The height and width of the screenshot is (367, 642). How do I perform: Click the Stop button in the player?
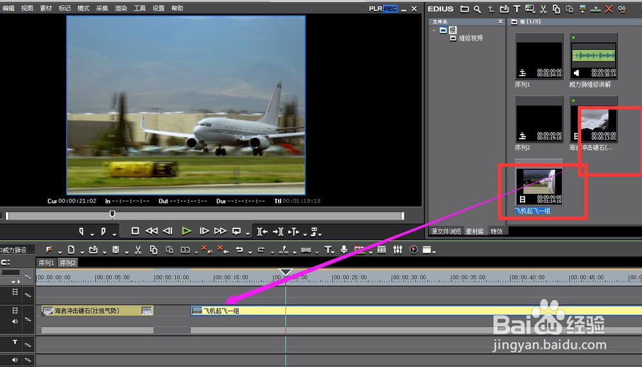135,231
